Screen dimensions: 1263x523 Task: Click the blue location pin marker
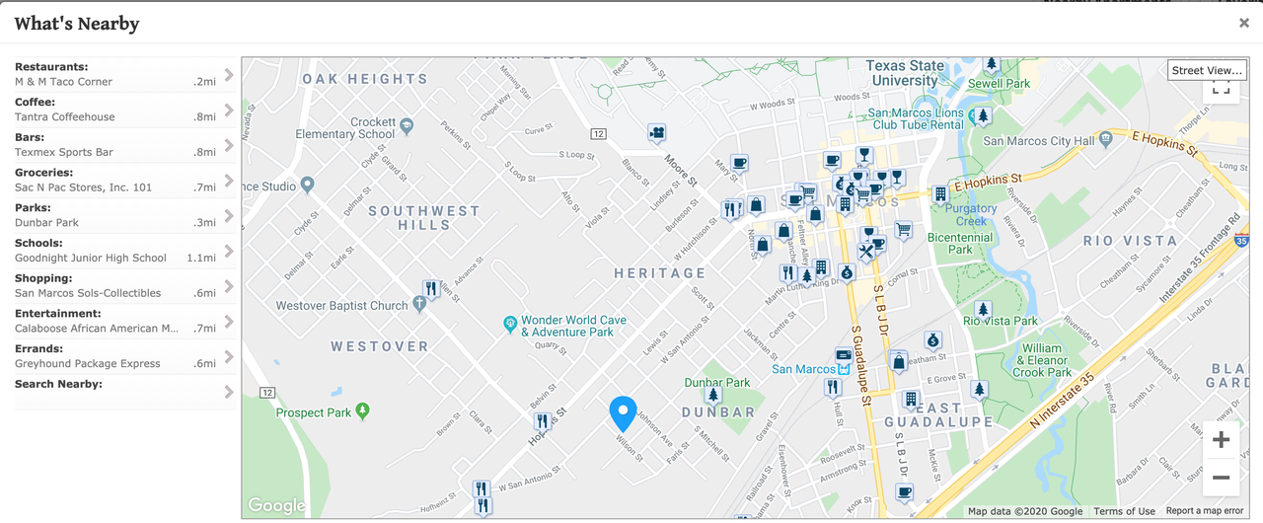(623, 412)
